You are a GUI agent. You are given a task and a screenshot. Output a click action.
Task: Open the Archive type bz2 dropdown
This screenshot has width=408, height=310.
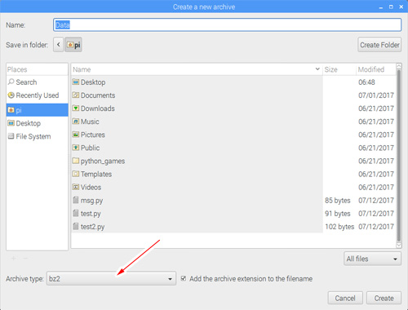tap(111, 278)
